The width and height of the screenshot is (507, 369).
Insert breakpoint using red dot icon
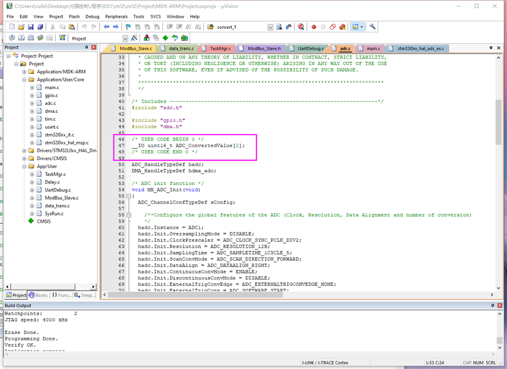click(x=314, y=27)
